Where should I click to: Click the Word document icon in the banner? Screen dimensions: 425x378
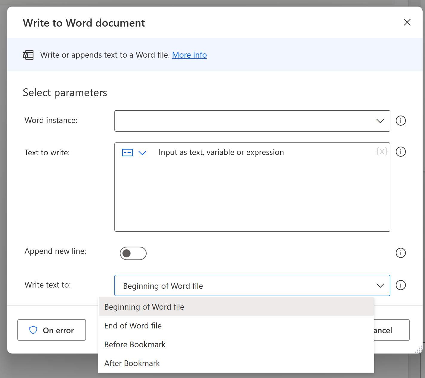coord(28,55)
